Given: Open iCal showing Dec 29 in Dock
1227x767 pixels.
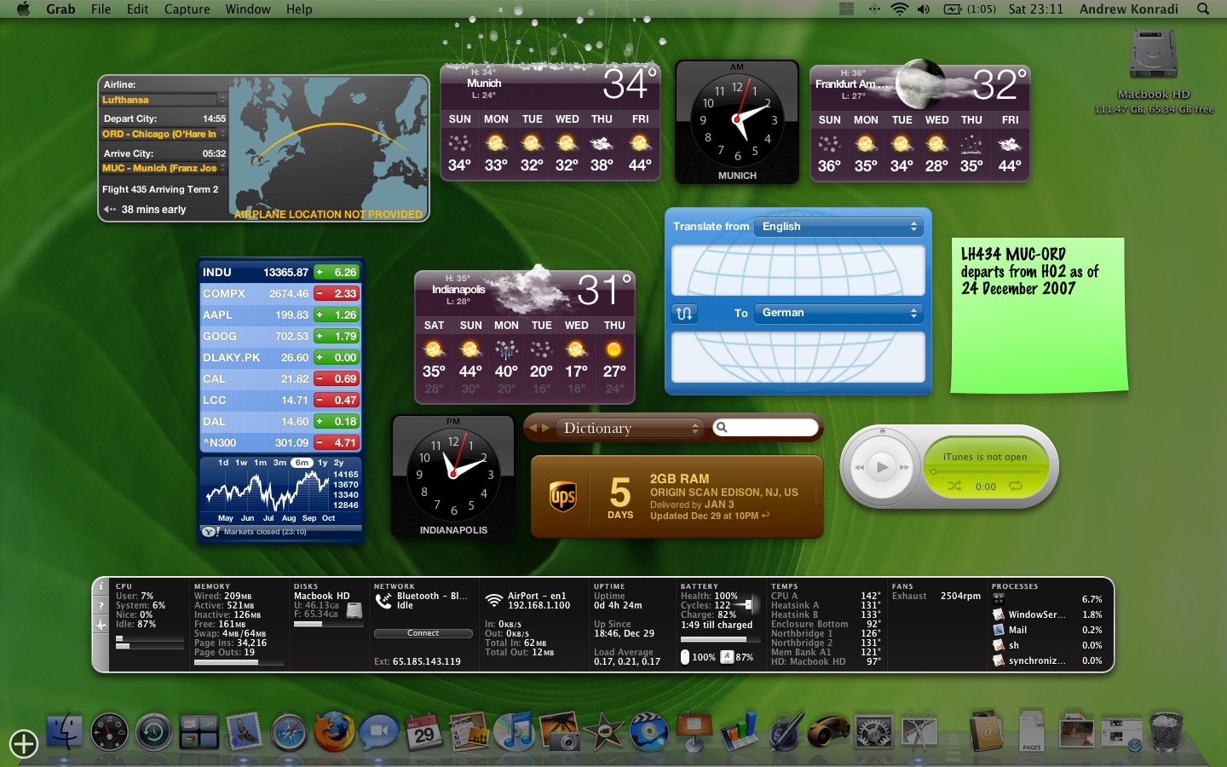Looking at the screenshot, I should click(423, 732).
